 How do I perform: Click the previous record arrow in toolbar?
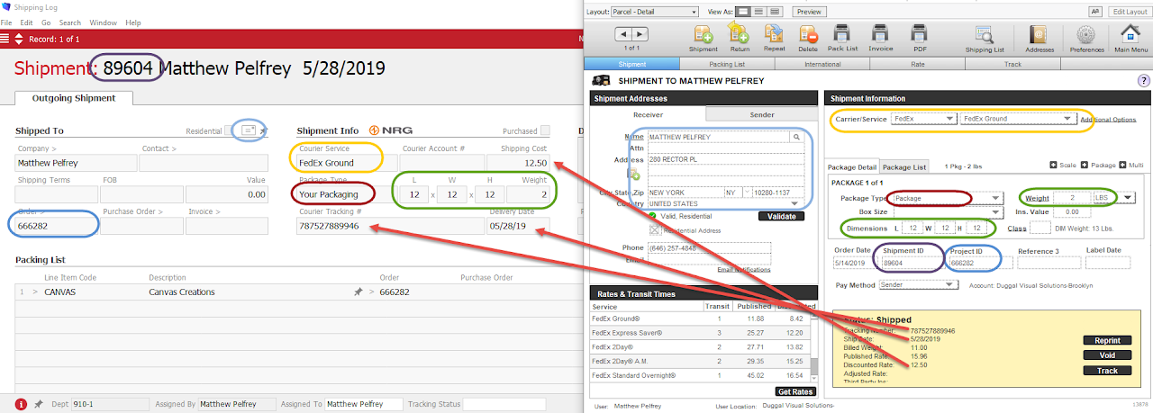coord(624,34)
